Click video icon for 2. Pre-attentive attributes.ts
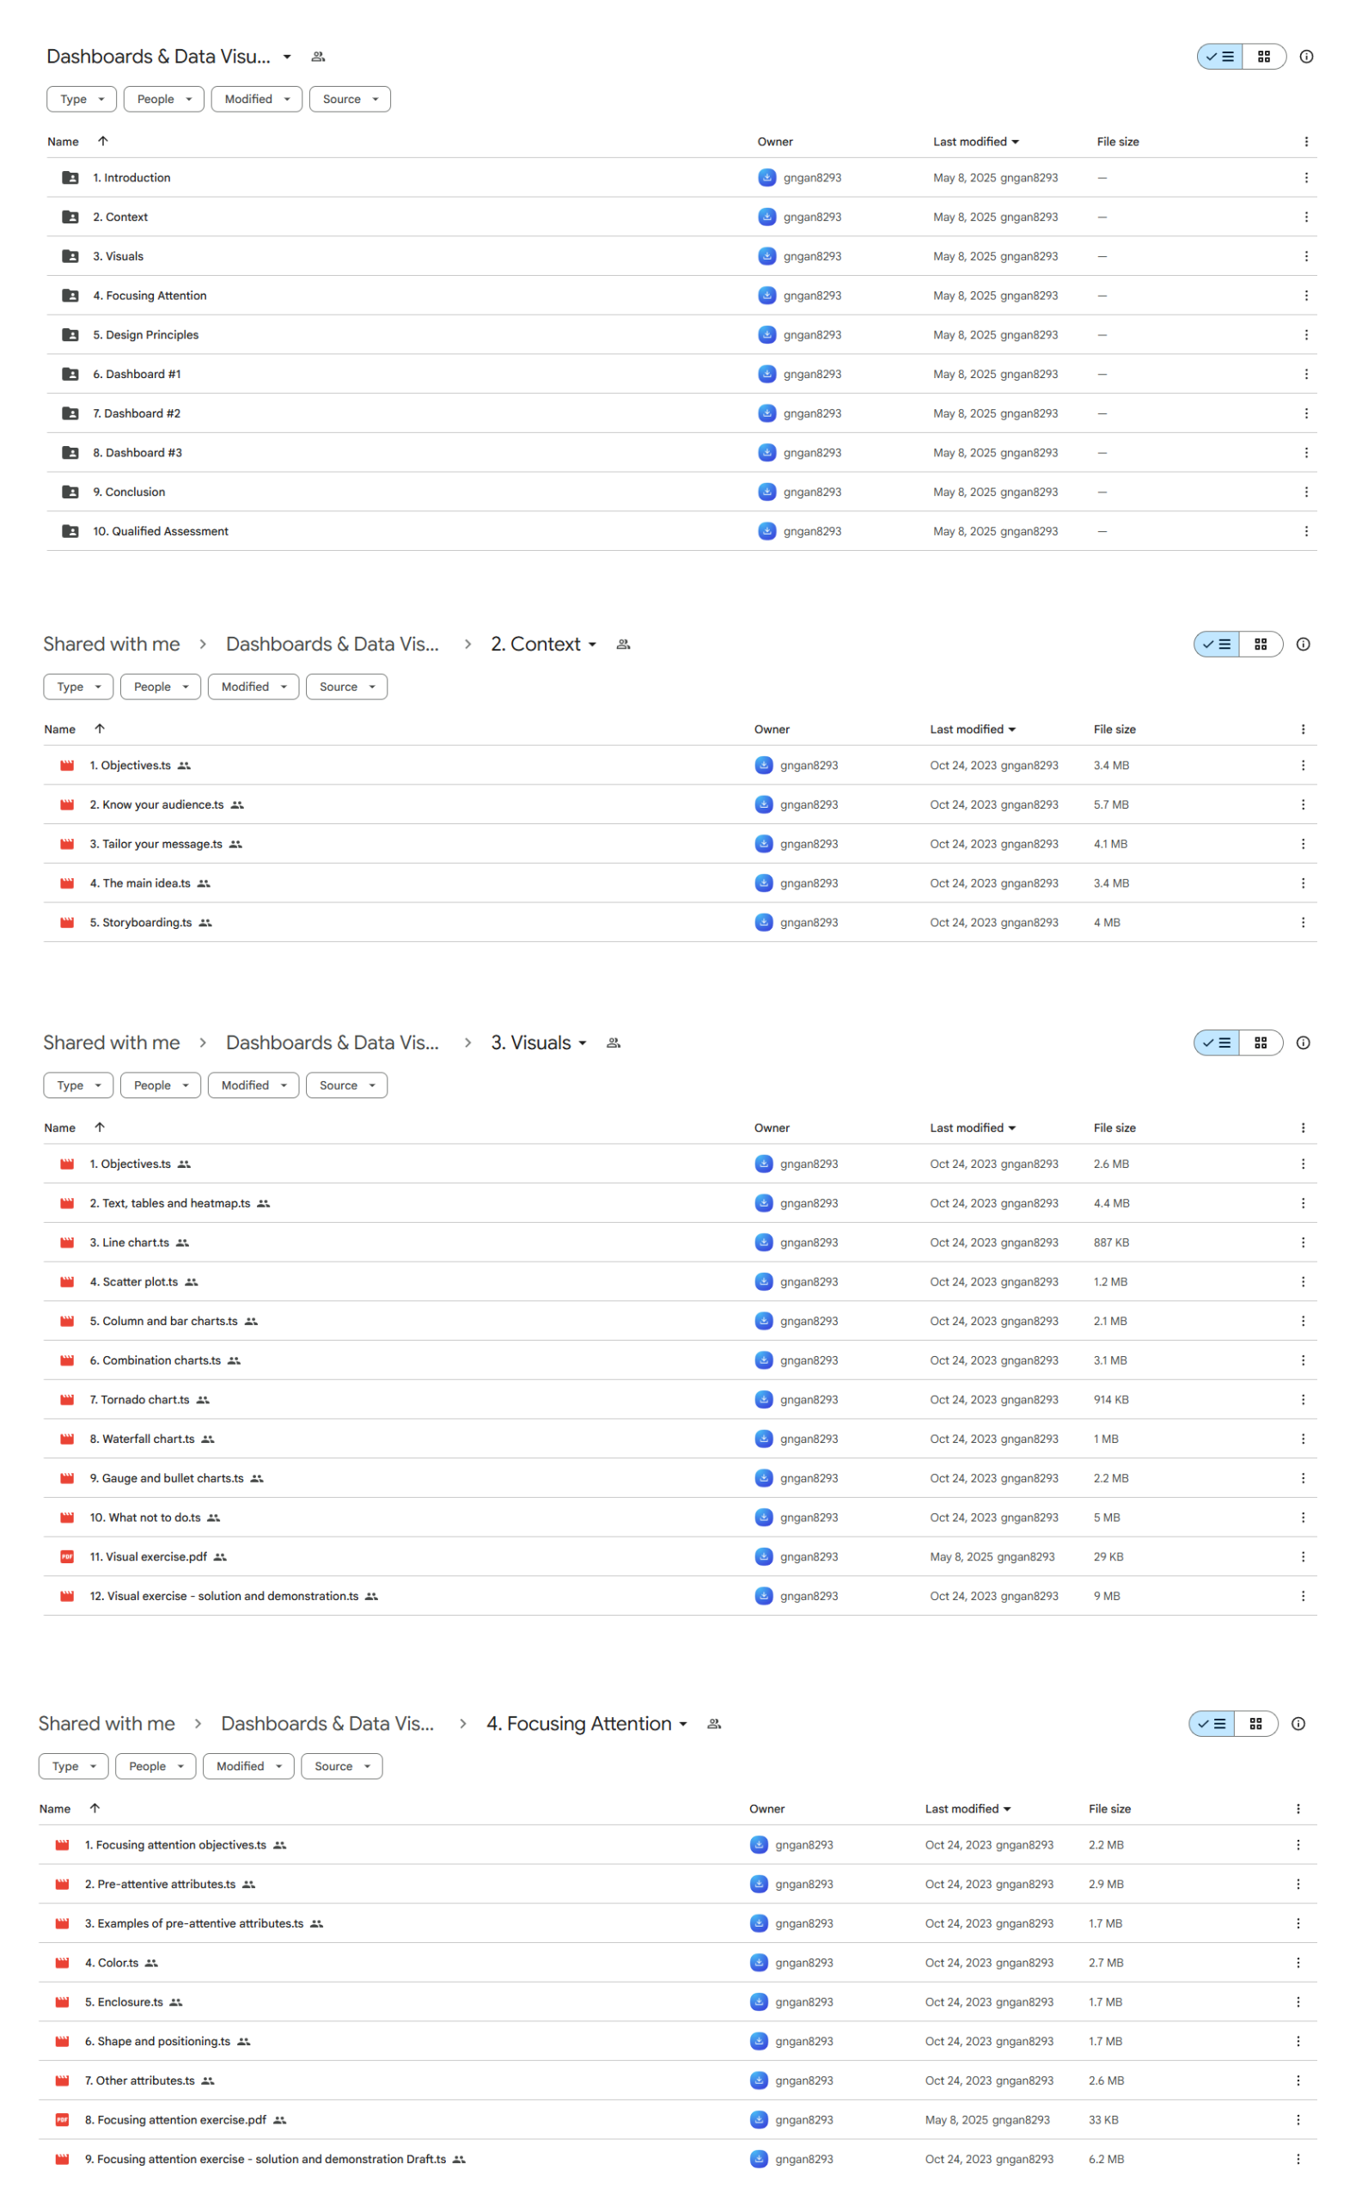The width and height of the screenshot is (1368, 2200). coord(63,1885)
